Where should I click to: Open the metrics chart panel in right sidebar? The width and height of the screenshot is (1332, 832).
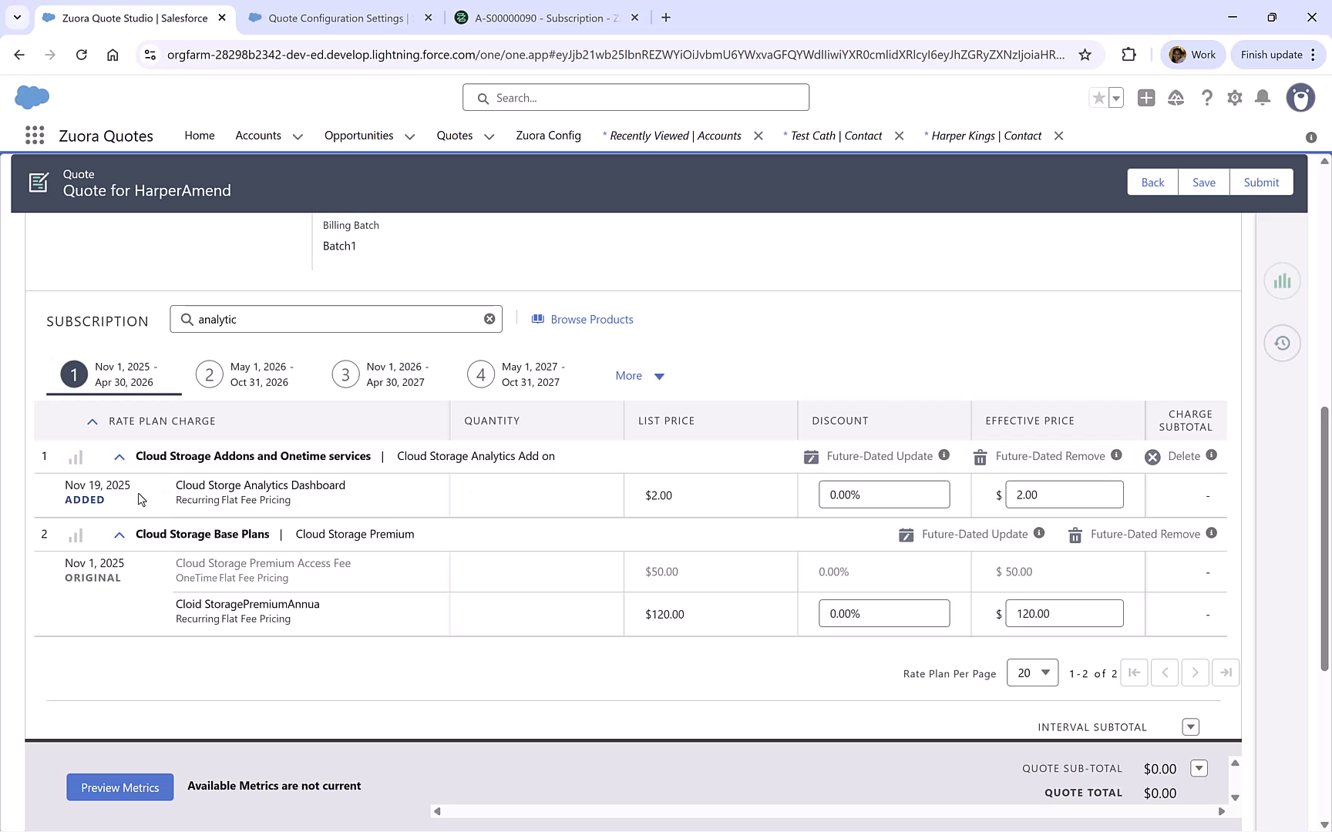coord(1282,280)
